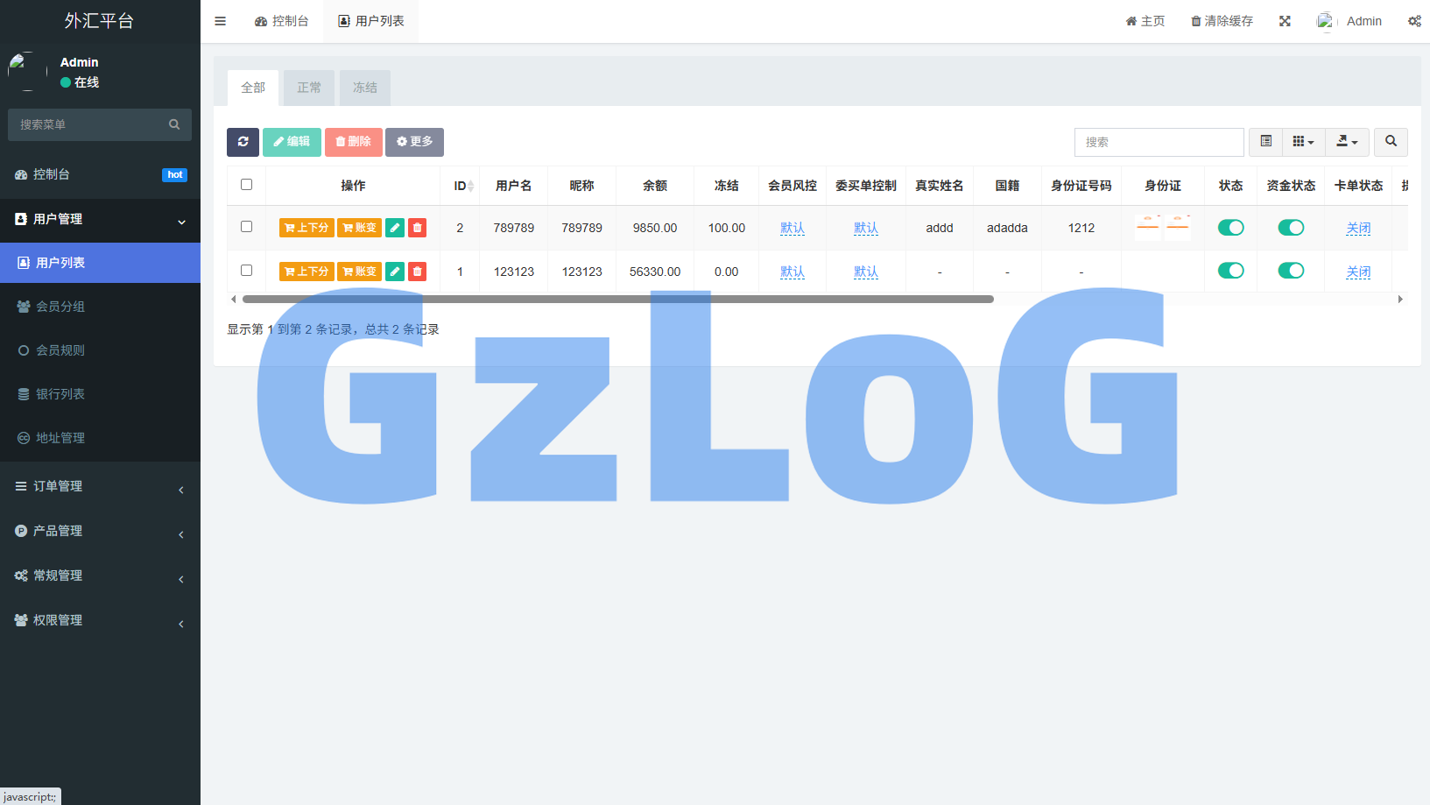The height and width of the screenshot is (805, 1430).
Task: Open the 控制台 tab in top bar
Action: click(282, 21)
